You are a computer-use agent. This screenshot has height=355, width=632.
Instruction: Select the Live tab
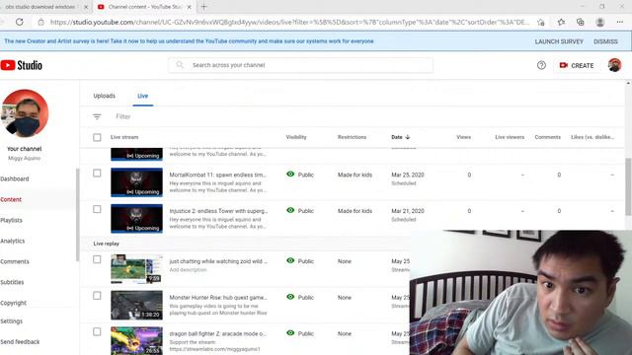[142, 96]
